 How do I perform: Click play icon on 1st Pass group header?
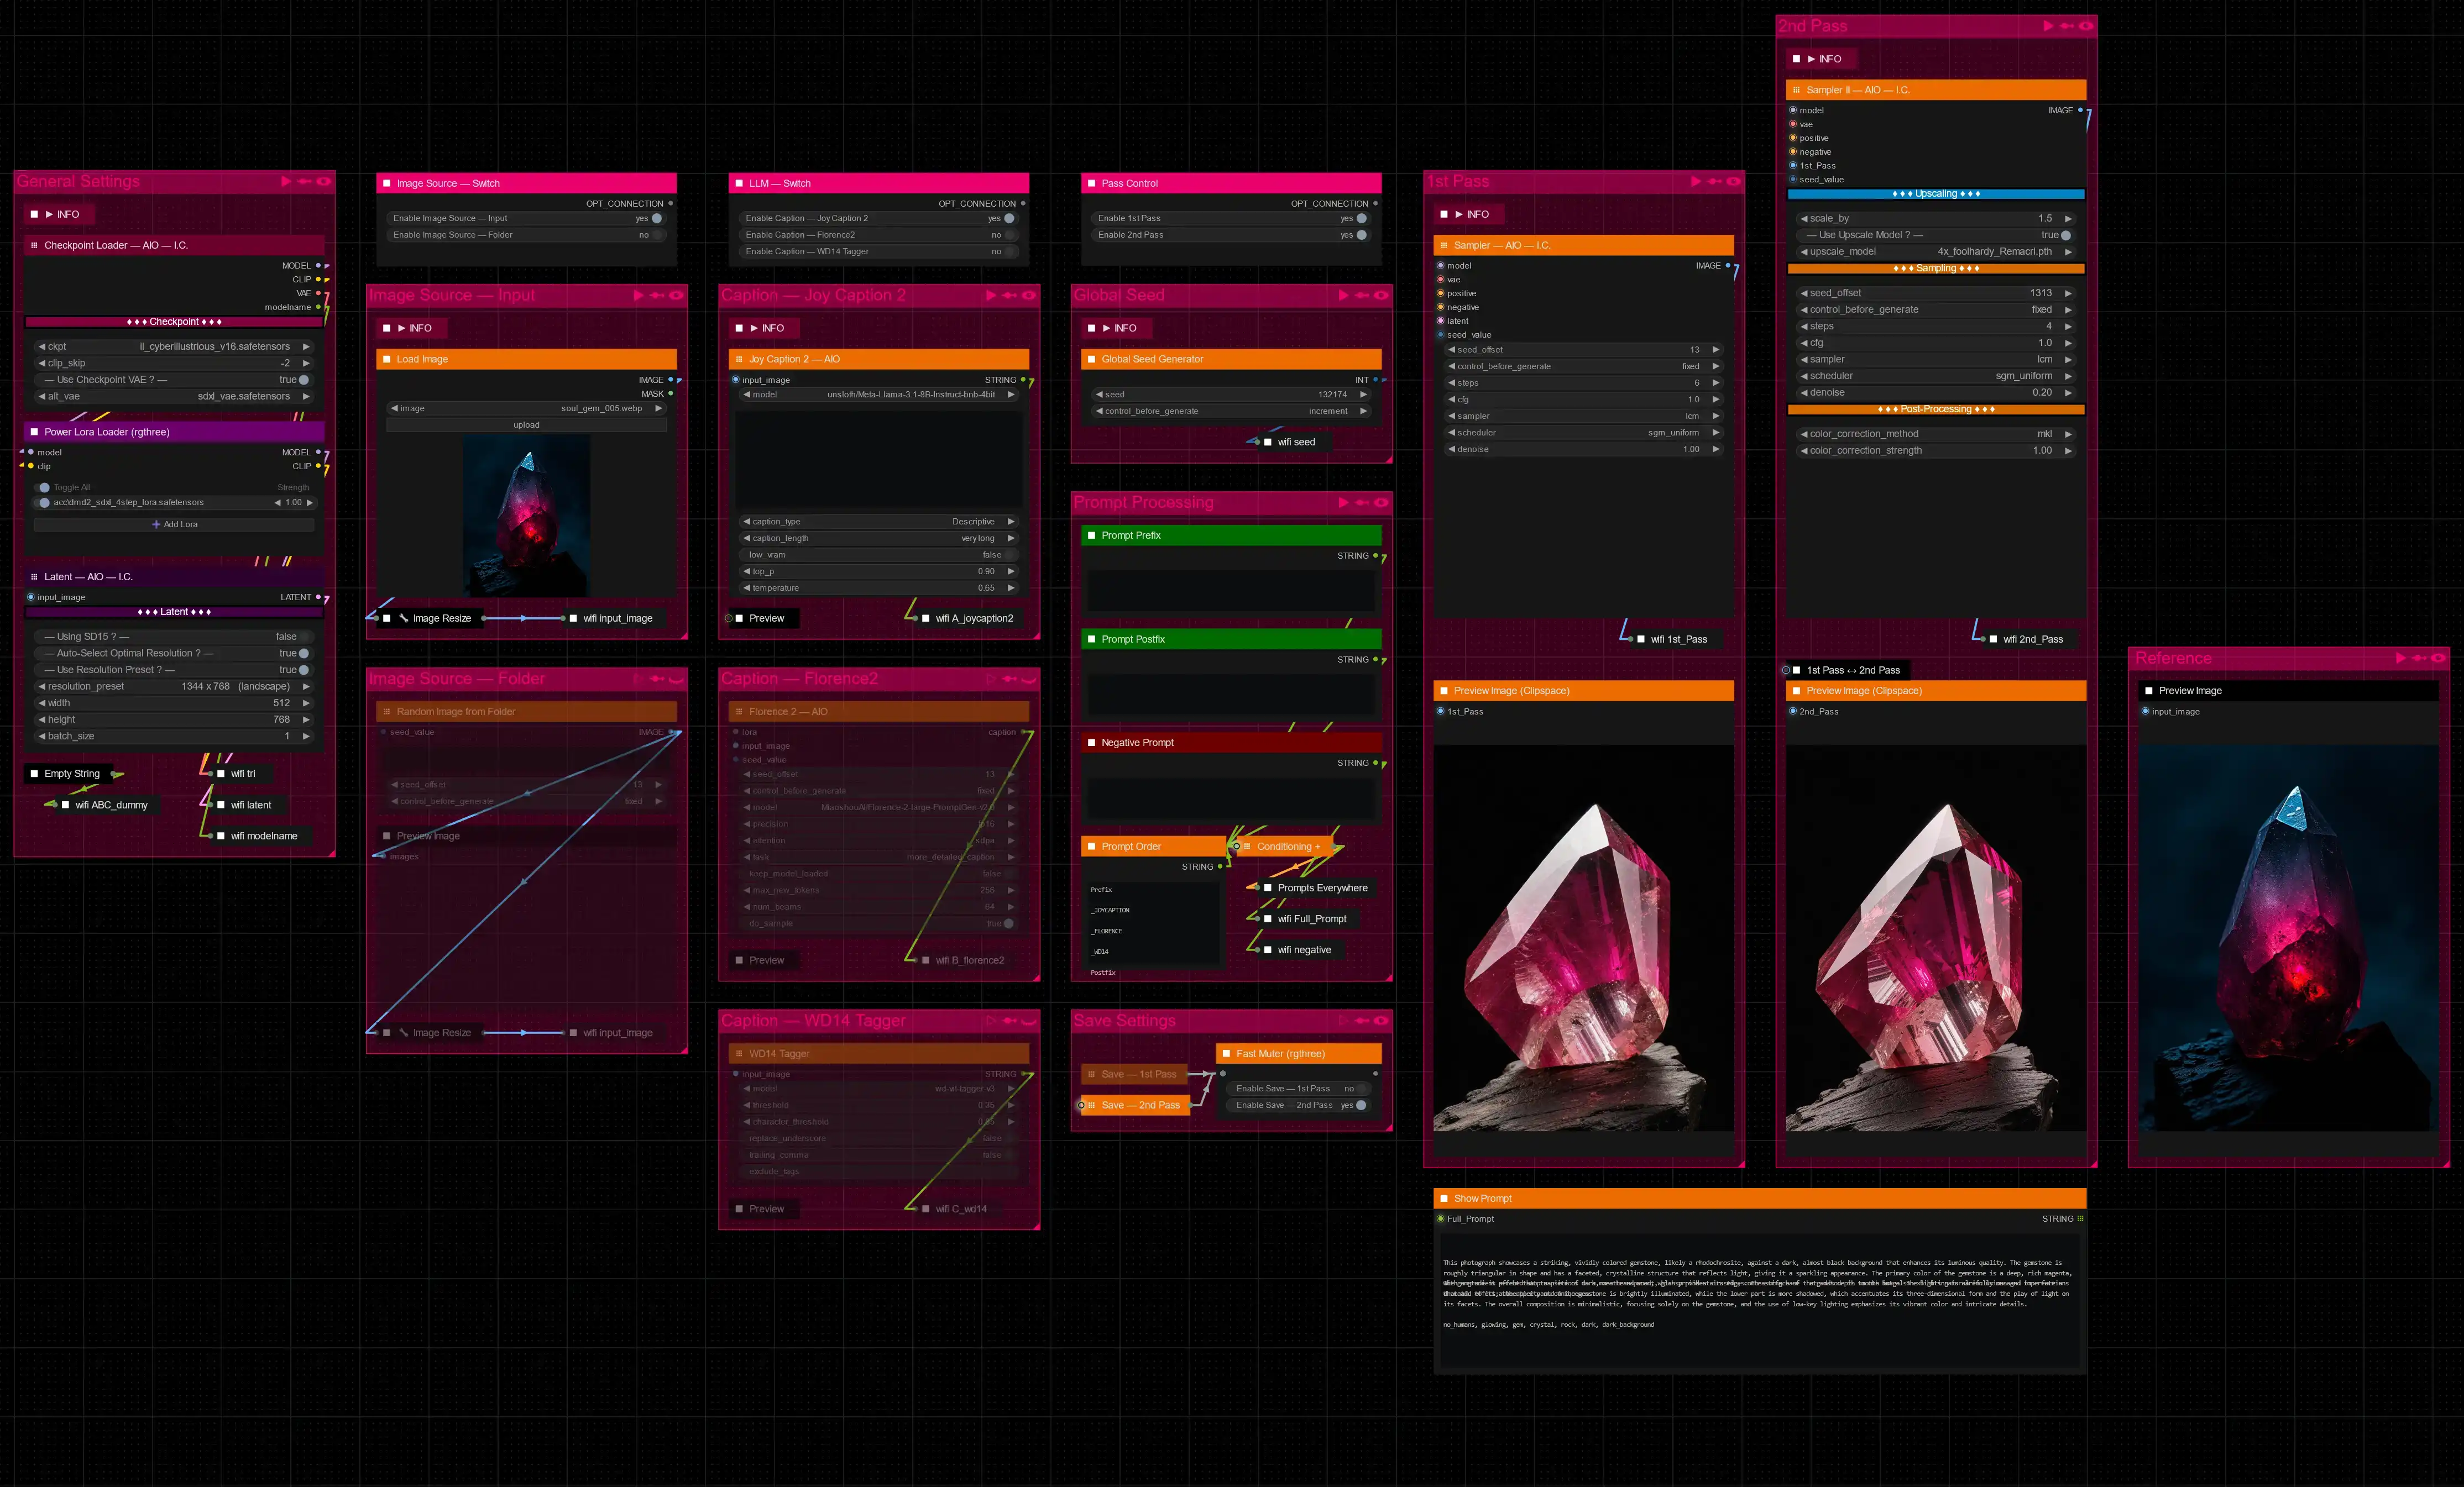coord(1695,182)
